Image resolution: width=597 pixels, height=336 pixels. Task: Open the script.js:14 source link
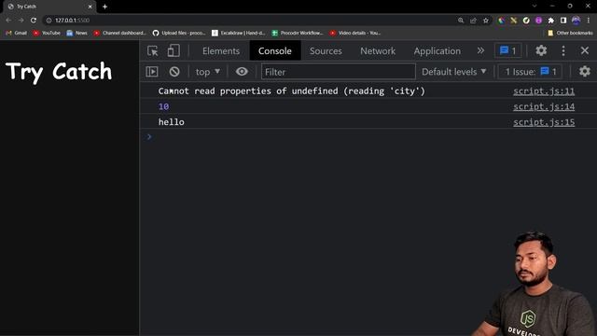coord(544,106)
